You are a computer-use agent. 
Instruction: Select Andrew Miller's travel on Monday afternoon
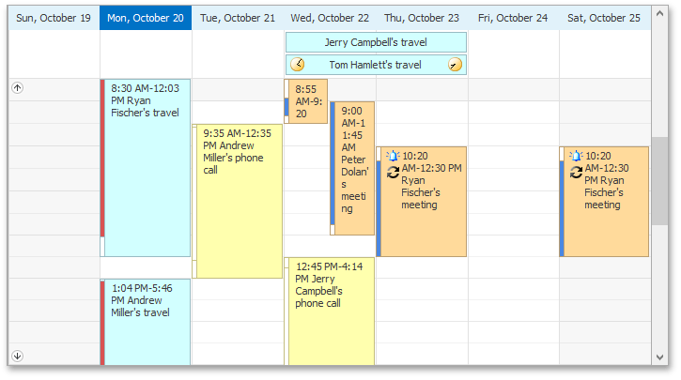coord(147,324)
